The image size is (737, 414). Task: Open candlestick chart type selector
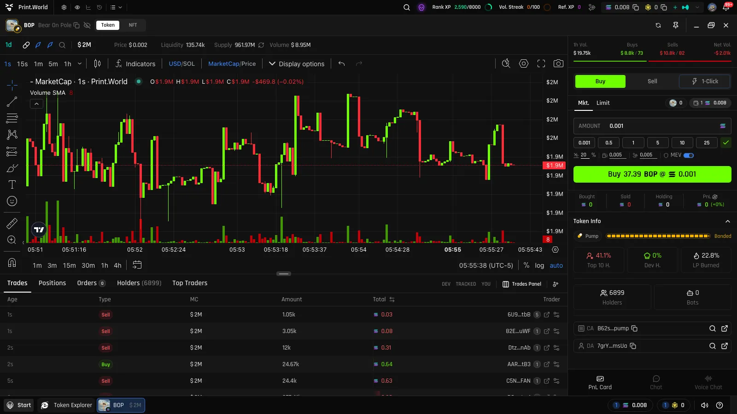click(x=97, y=63)
